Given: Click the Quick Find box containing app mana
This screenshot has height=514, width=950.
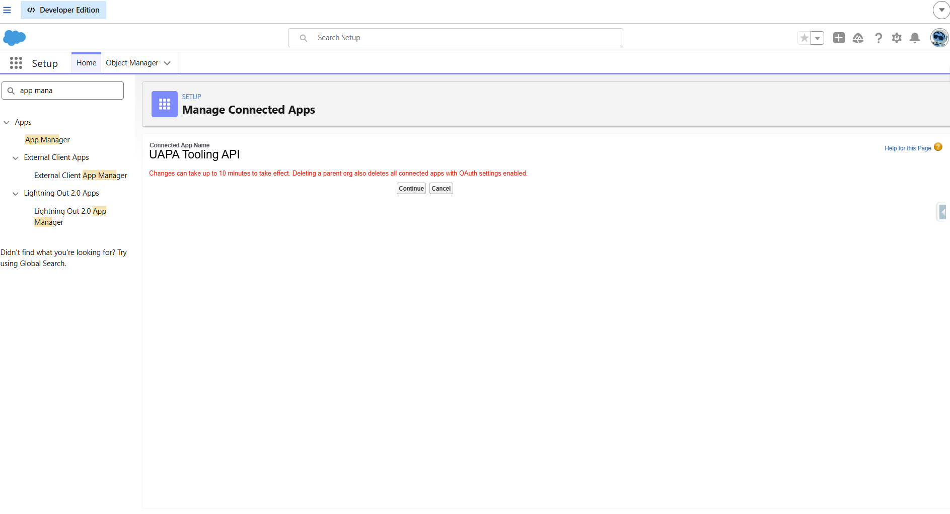Looking at the screenshot, I should (x=63, y=91).
